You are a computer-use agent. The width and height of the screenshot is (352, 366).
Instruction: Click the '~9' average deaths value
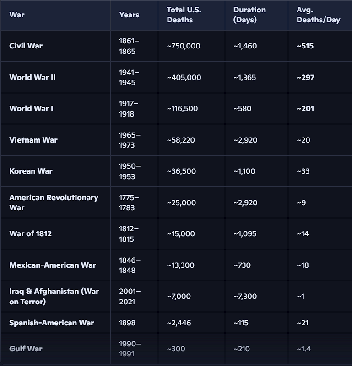point(301,202)
